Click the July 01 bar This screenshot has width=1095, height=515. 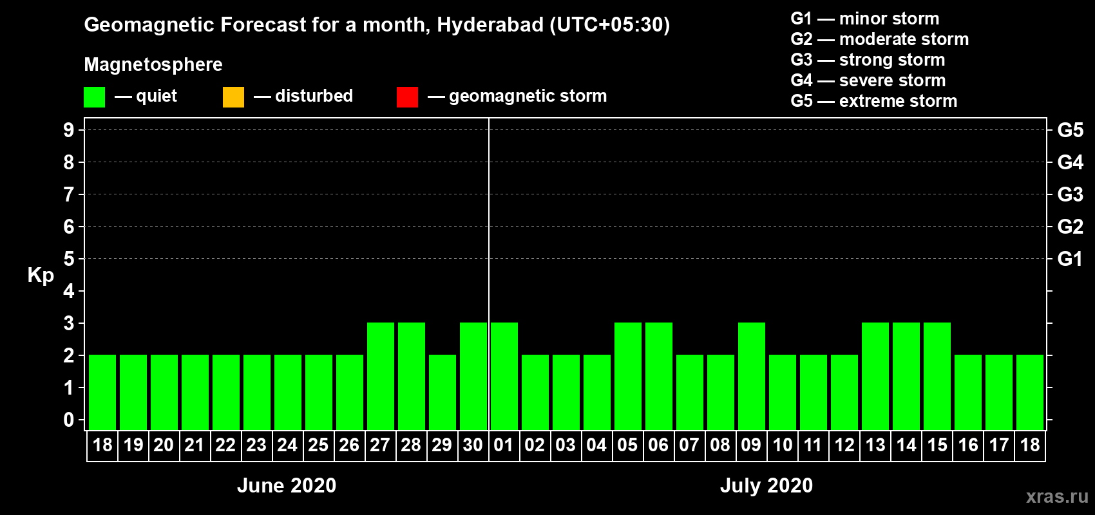point(504,376)
